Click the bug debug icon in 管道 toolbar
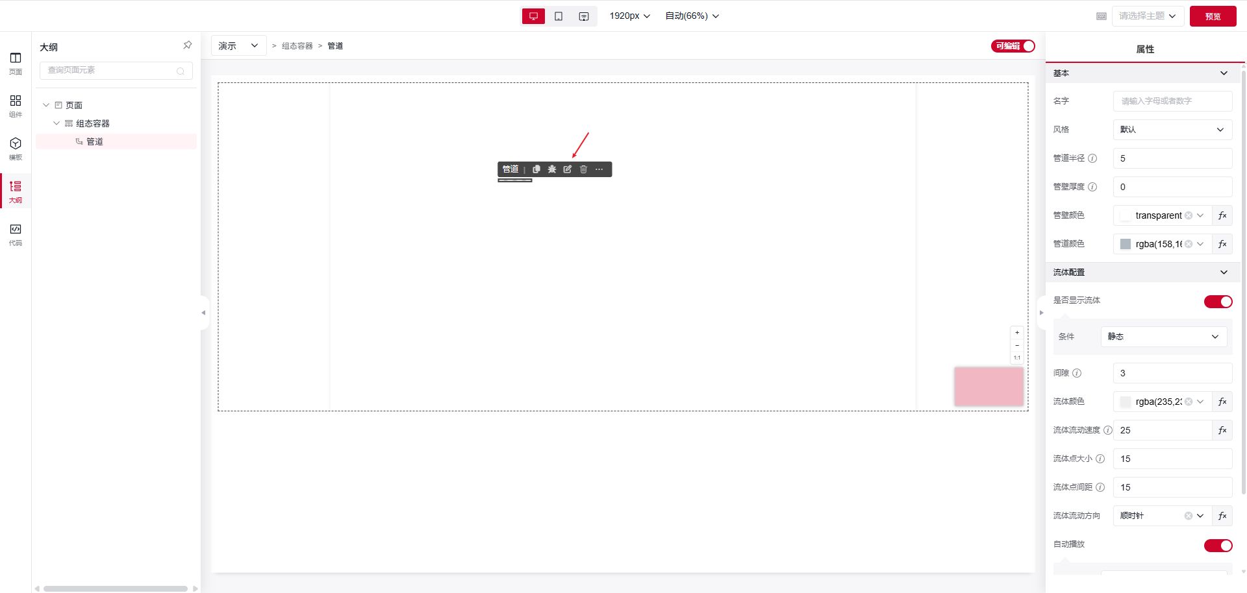 pyautogui.click(x=552, y=169)
